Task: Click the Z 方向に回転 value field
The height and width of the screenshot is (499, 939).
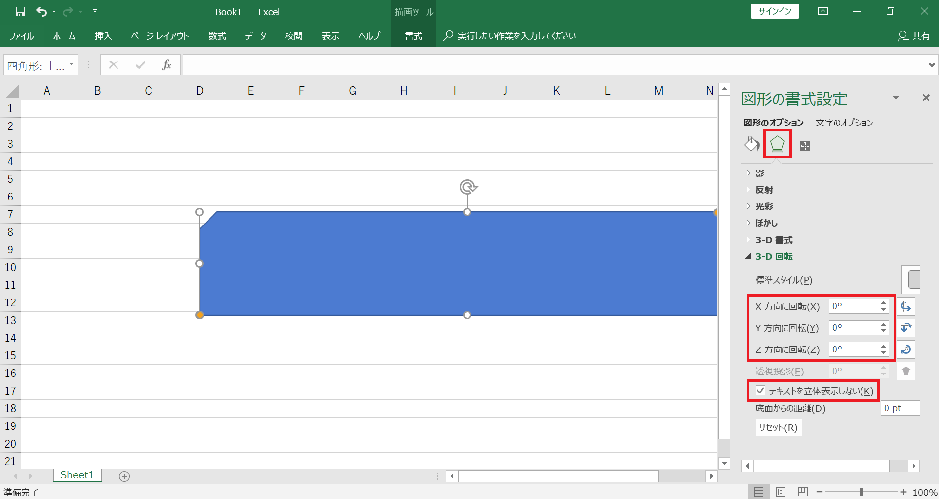Action: point(854,349)
